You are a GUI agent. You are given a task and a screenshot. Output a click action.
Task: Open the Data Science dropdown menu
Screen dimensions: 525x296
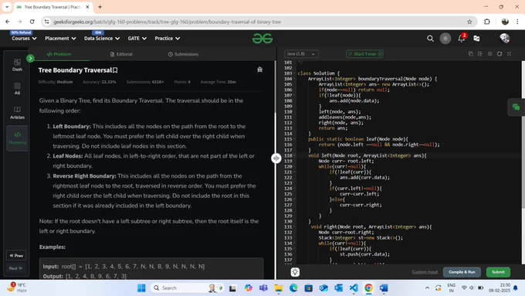pos(102,38)
